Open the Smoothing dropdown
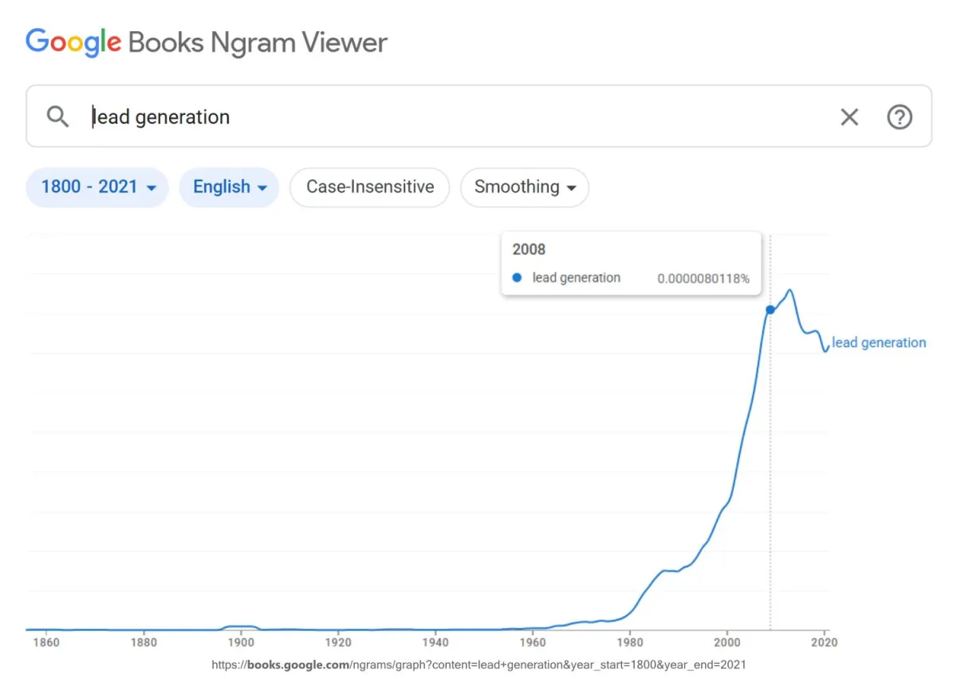This screenshot has height=679, width=957. [525, 187]
